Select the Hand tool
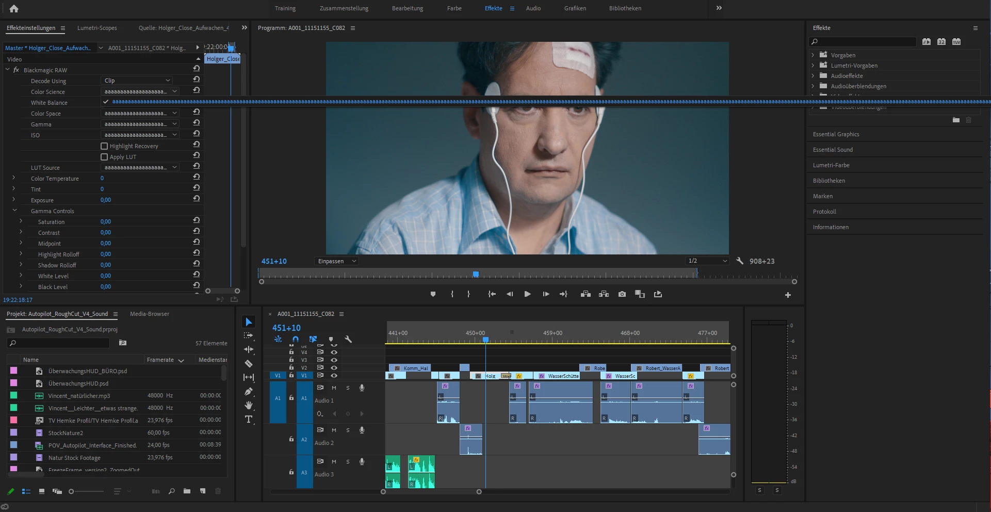This screenshot has width=991, height=512. (249, 405)
